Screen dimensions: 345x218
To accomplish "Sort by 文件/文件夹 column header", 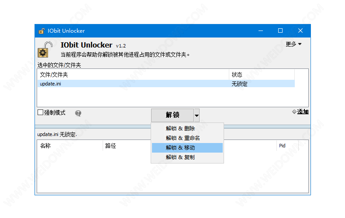I will point(133,75).
